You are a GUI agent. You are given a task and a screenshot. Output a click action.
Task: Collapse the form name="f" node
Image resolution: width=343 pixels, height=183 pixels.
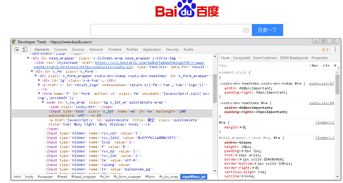[39, 93]
